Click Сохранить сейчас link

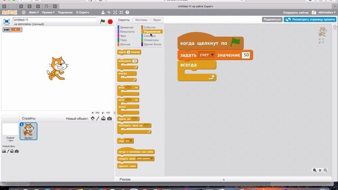(x=296, y=13)
